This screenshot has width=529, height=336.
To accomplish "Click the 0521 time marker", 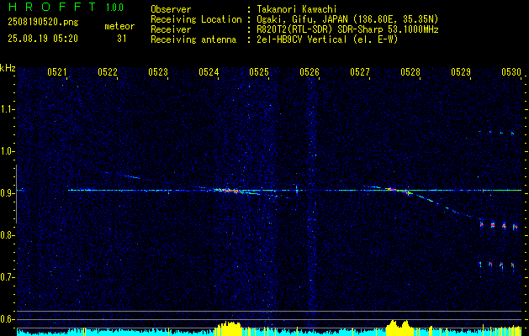I will pos(56,71).
